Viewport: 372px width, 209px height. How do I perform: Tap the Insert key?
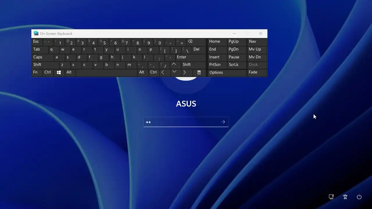click(217, 57)
